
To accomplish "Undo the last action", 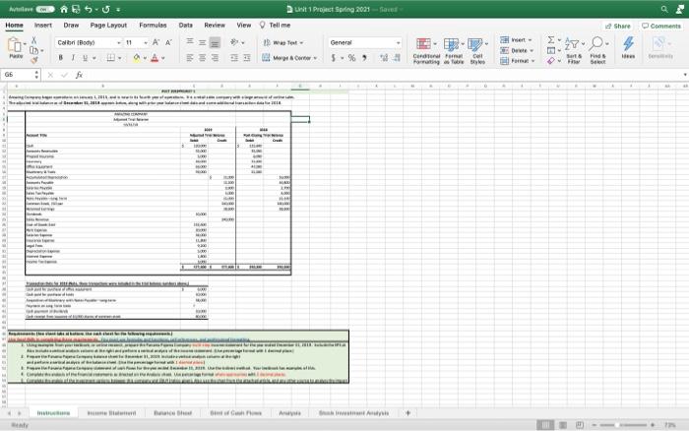I will tap(89, 9).
